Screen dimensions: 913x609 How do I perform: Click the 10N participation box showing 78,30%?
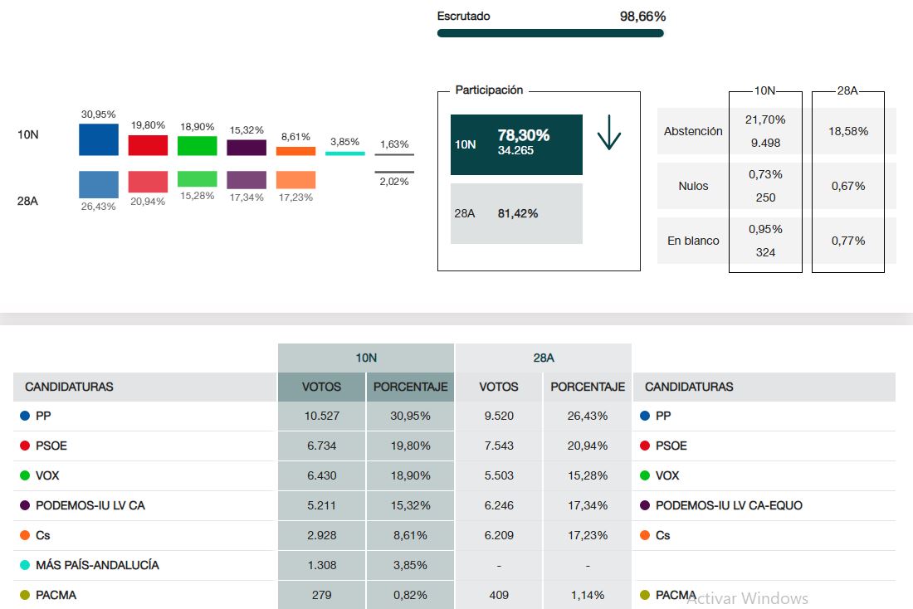516,144
